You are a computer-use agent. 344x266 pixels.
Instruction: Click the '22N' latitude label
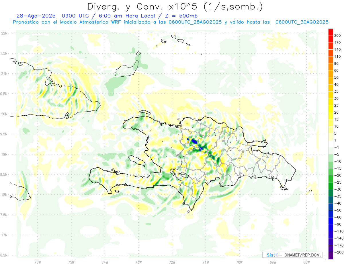(4, 33)
